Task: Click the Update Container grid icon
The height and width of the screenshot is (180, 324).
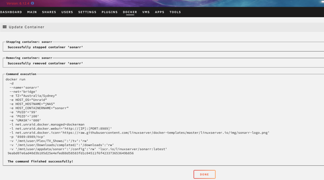Action: [x=5, y=27]
